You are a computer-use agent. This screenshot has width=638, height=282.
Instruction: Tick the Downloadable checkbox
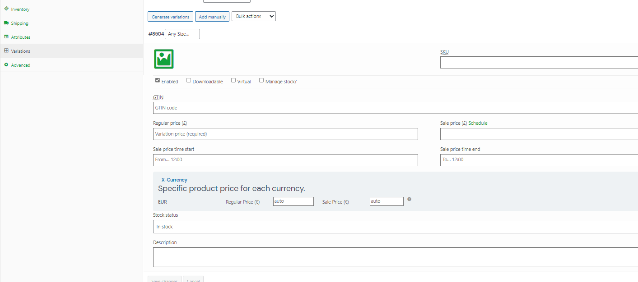[189, 80]
